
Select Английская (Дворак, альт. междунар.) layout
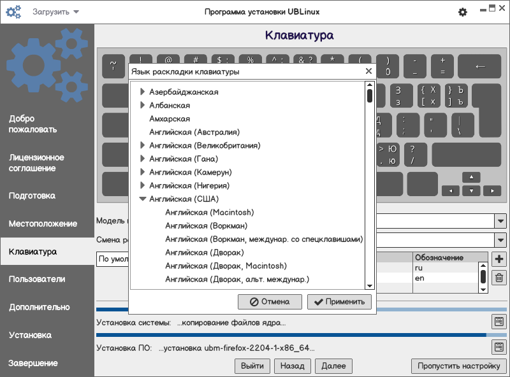[237, 279]
